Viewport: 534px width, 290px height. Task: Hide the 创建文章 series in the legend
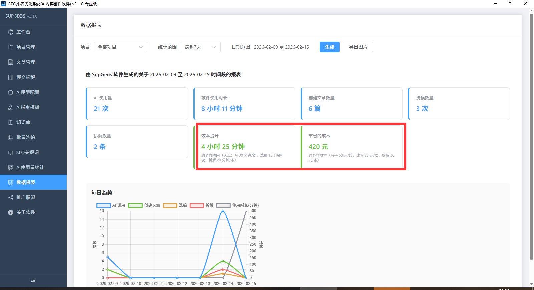[x=144, y=205]
